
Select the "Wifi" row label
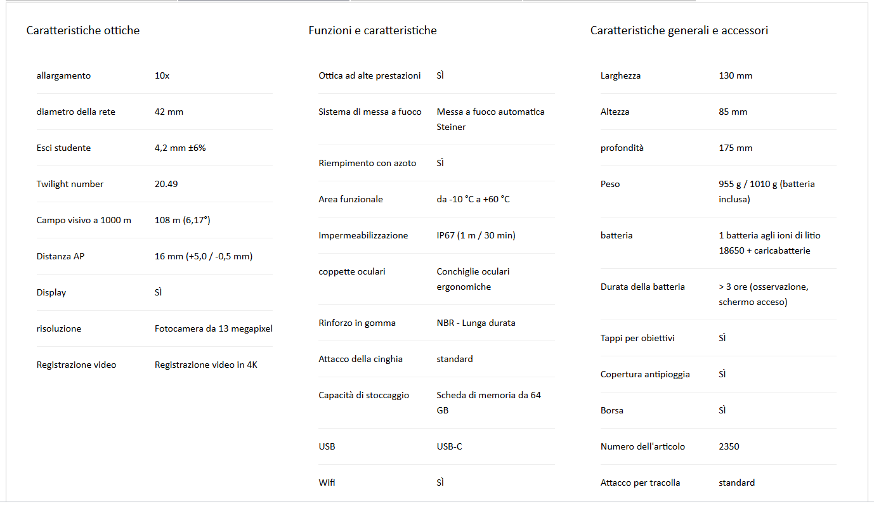pos(327,483)
